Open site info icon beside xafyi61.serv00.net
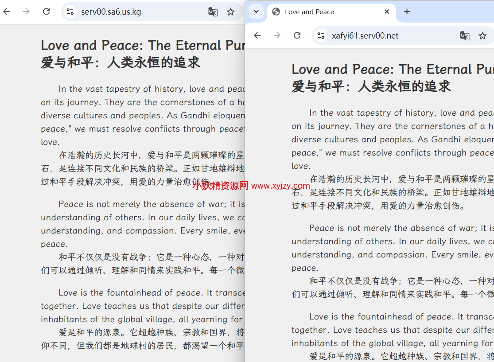This screenshot has width=494, height=362. [321, 35]
